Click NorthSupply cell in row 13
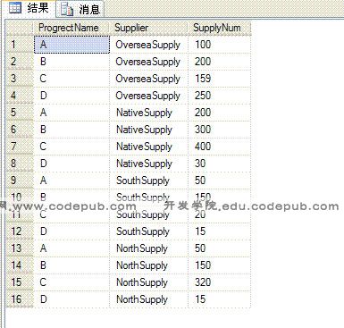 tap(149, 248)
